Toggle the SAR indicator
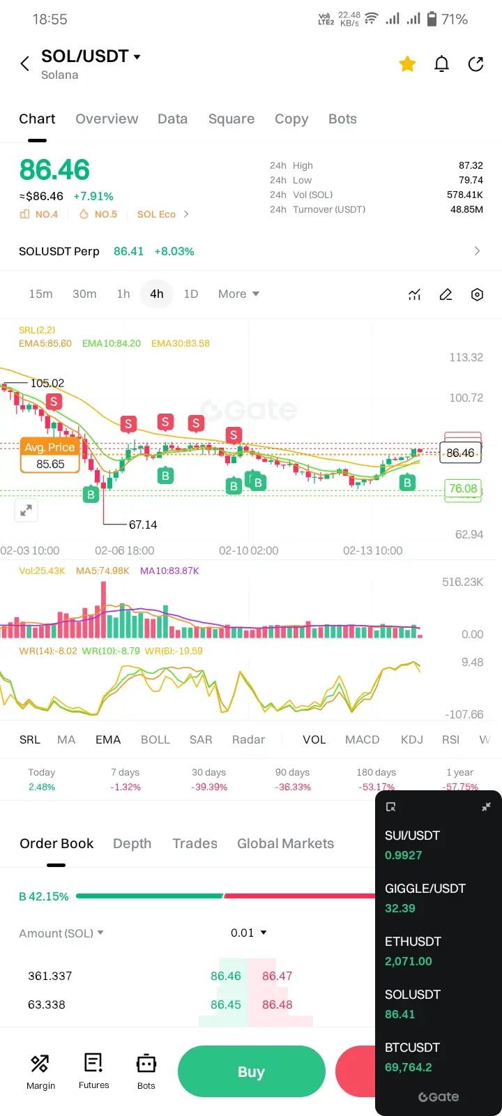The width and height of the screenshot is (502, 1116). pos(201,739)
